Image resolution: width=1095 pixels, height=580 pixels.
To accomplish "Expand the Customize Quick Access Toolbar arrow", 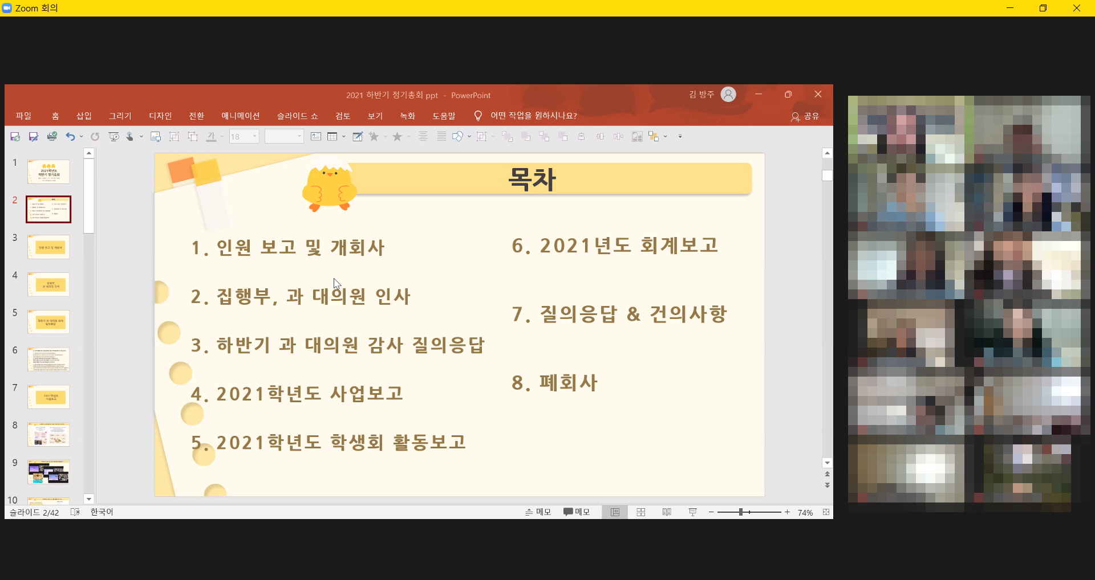I will click(x=680, y=137).
